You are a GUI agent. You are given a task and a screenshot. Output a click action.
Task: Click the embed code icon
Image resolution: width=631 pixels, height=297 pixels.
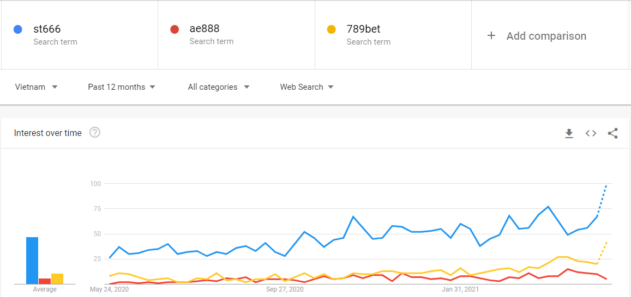591,133
